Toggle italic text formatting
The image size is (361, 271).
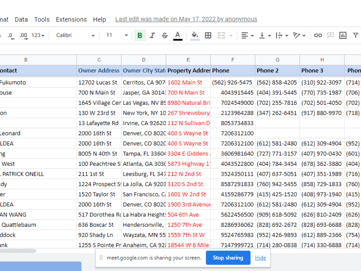click(x=153, y=35)
